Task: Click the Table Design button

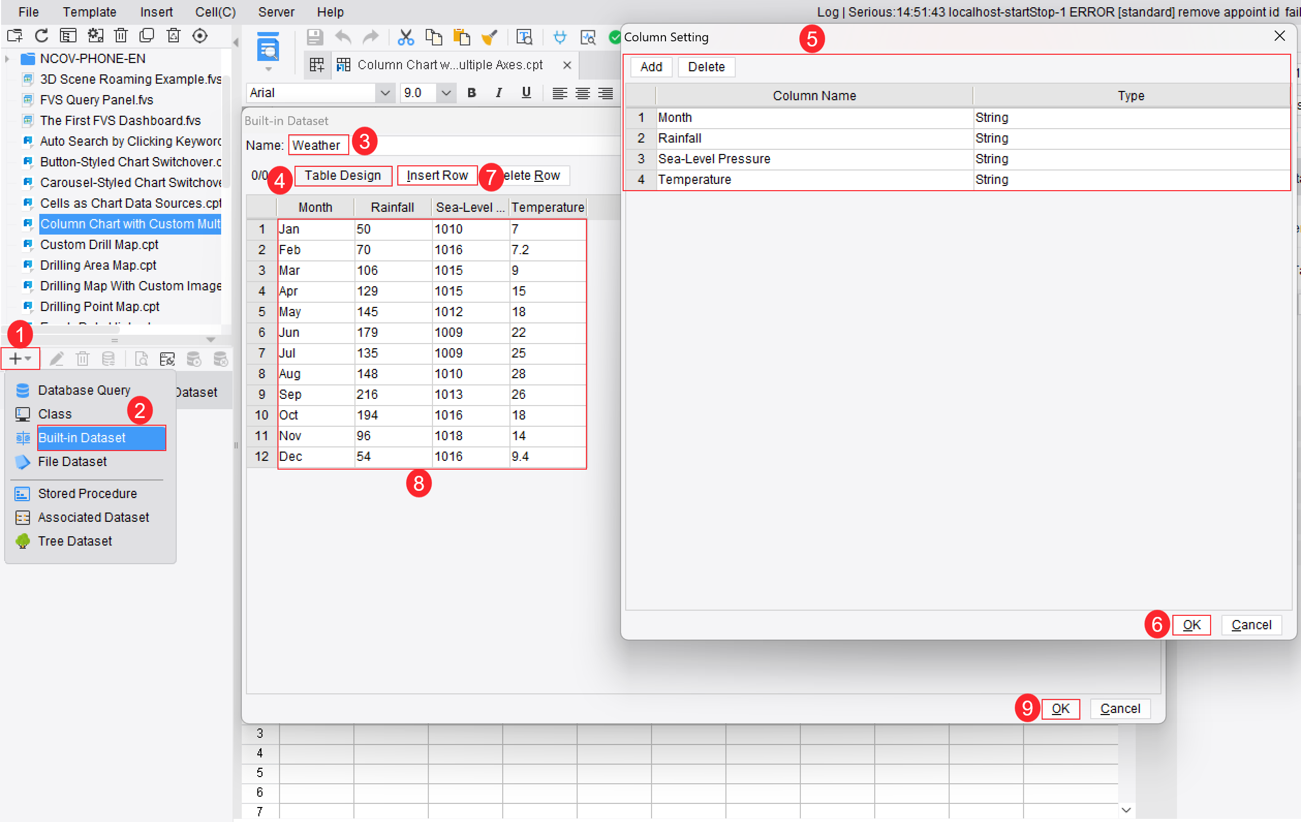Action: pyautogui.click(x=343, y=176)
